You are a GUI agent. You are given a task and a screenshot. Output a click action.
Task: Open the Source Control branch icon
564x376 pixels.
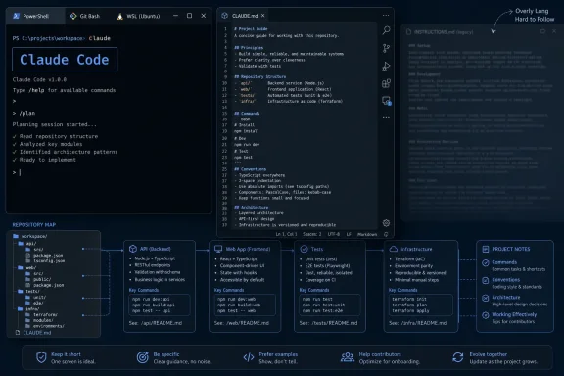tap(386, 48)
